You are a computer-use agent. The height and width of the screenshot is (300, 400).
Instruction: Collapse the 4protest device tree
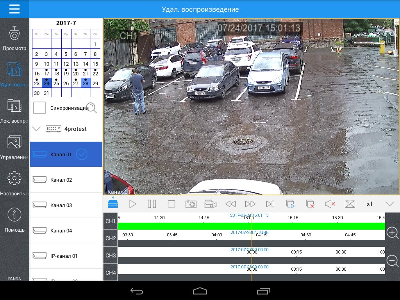tap(36, 129)
